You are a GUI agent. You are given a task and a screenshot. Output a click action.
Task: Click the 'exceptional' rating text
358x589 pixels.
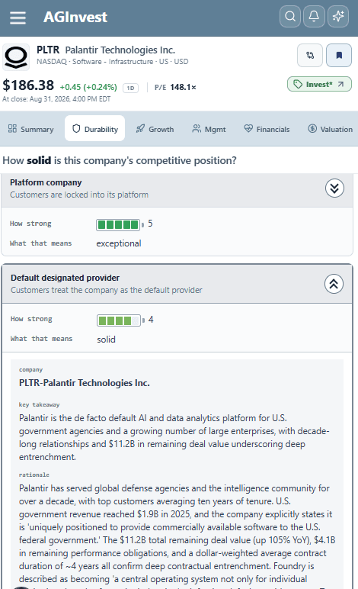[119, 243]
